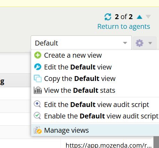The height and width of the screenshot is (148, 159).
Task: Click the copy view icon
Action: point(38,79)
